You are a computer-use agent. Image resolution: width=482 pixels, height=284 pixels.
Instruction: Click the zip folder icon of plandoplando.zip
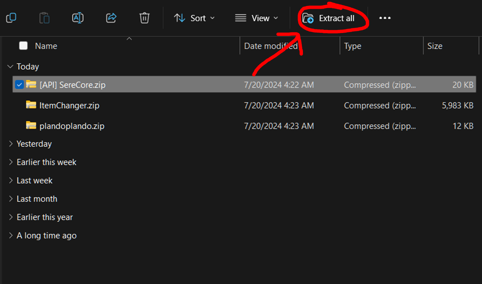coord(31,126)
